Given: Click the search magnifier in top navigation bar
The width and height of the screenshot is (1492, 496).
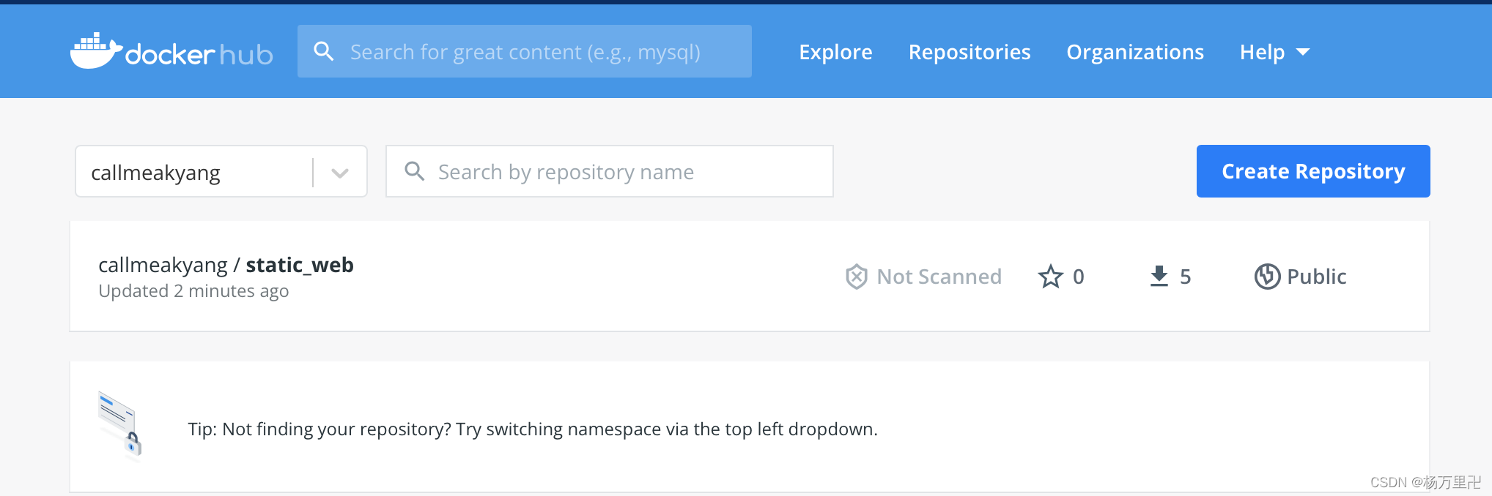Looking at the screenshot, I should (x=324, y=50).
